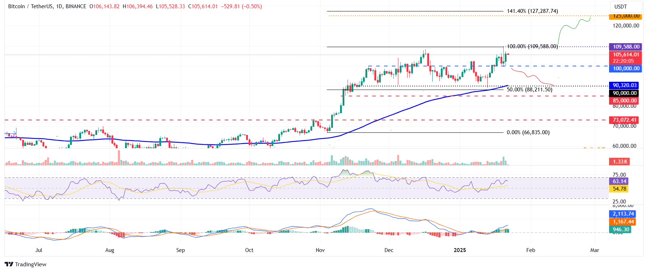Image resolution: width=648 pixels, height=272 pixels.
Task: Click the 1.33K volume label
Action: click(620, 162)
